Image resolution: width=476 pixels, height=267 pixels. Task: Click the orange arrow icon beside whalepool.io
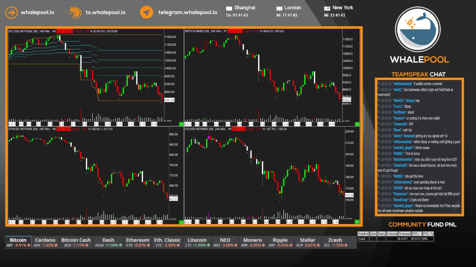[x=12, y=12]
